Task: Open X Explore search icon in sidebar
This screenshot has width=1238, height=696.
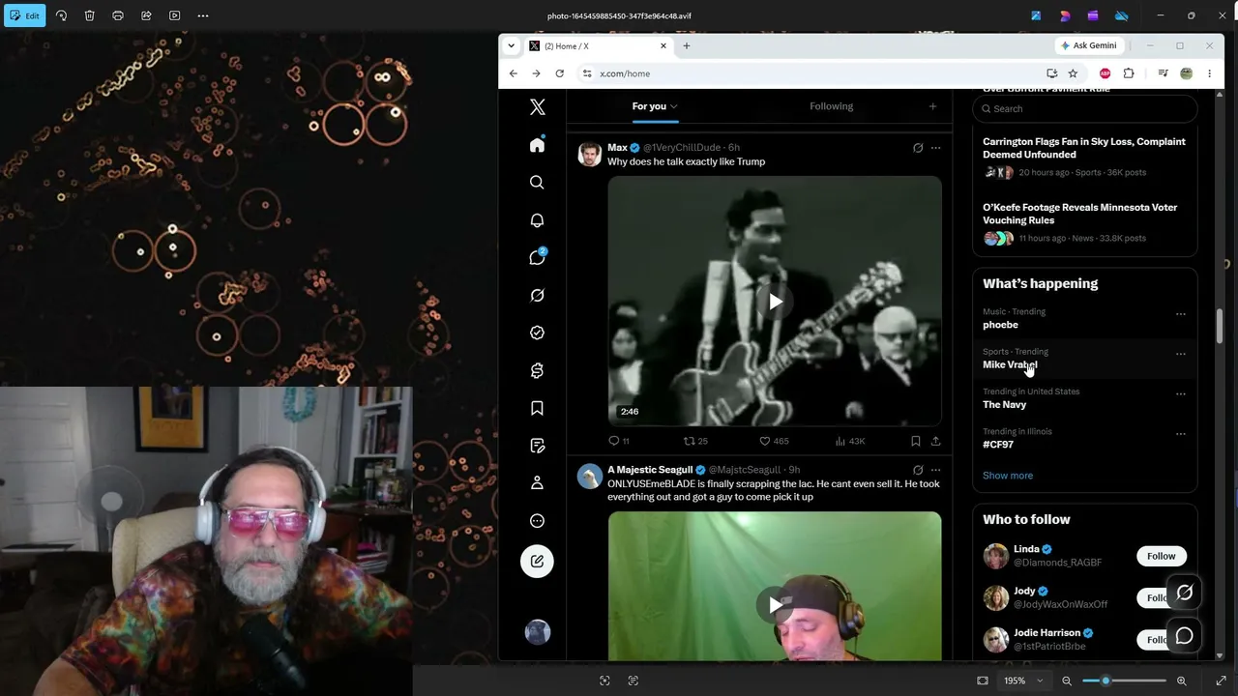Action: point(538,183)
